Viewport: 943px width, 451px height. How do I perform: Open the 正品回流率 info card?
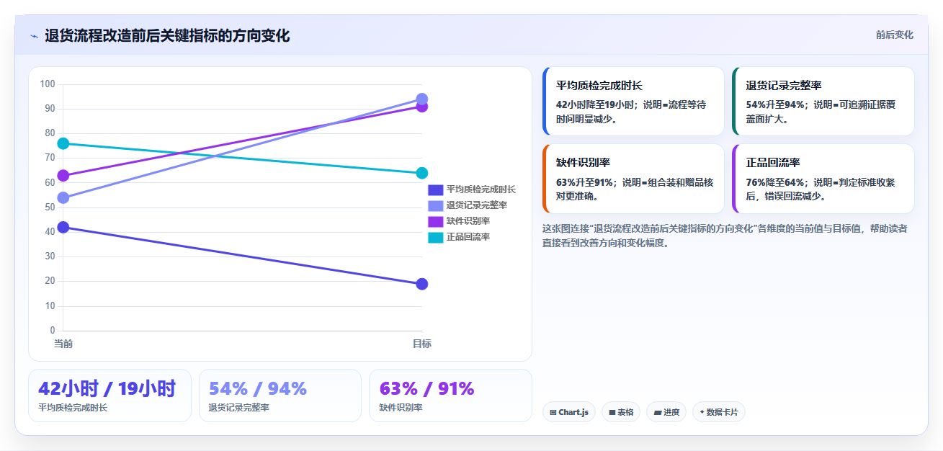[x=823, y=179]
